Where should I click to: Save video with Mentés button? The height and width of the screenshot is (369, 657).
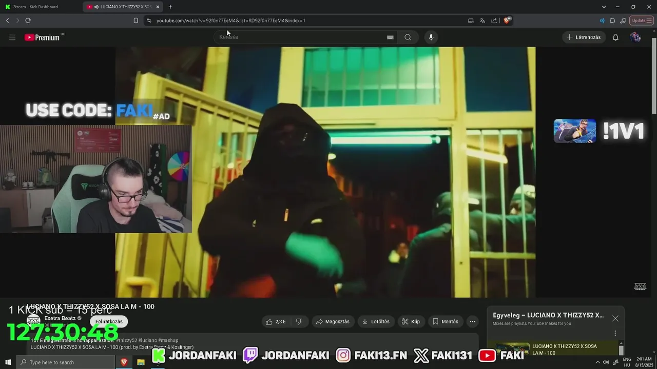(x=445, y=321)
